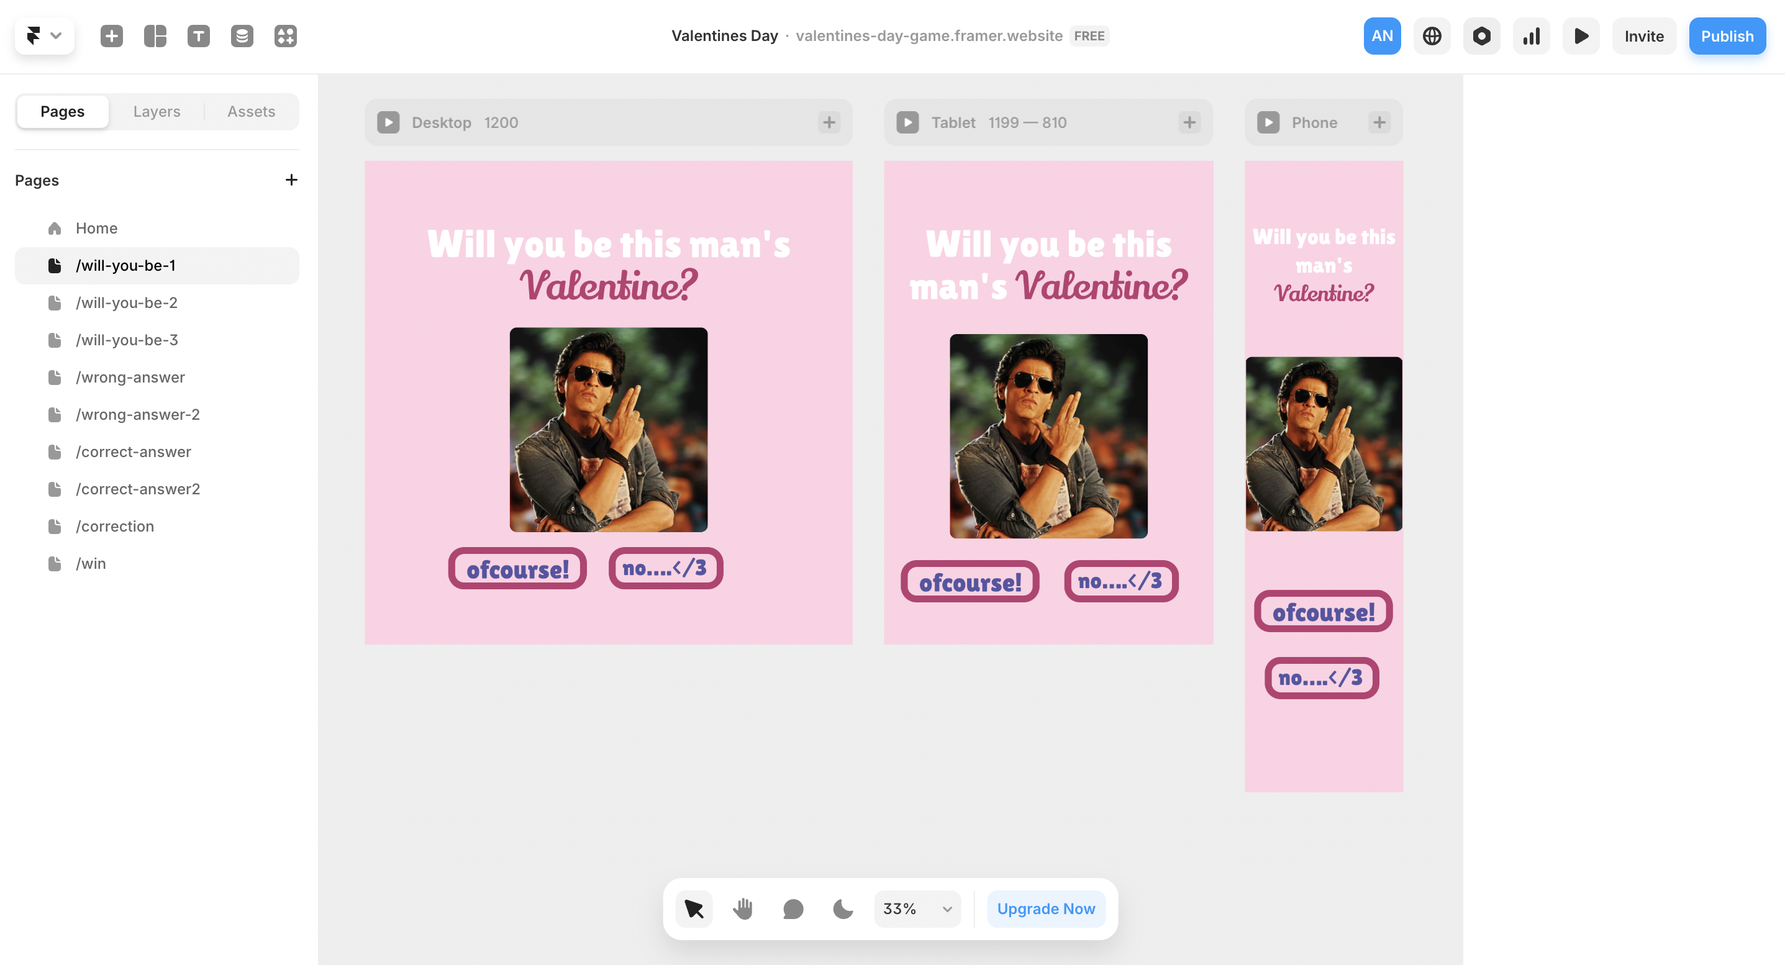Image resolution: width=1785 pixels, height=965 pixels.
Task: Add variant next to Tablet breakpoint
Action: click(x=1189, y=122)
